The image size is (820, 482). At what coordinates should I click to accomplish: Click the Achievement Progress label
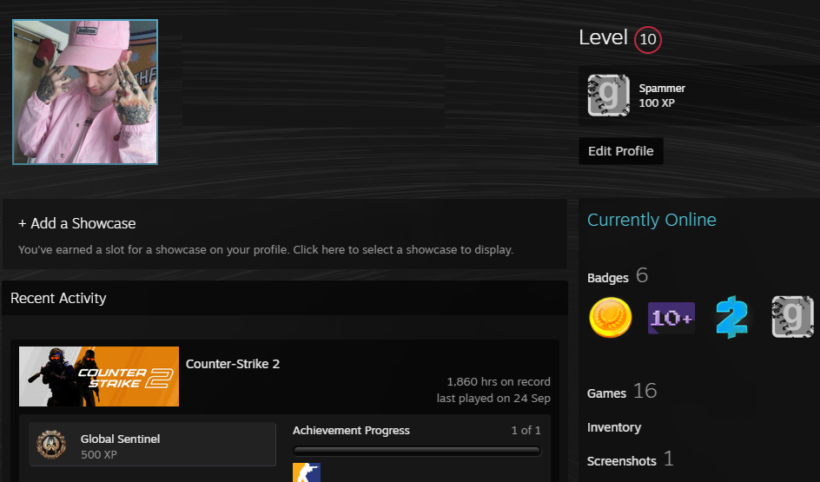[x=351, y=430]
